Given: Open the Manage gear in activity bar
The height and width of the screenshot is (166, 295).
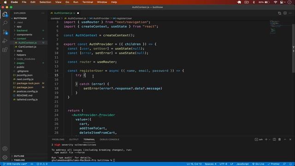Looking at the screenshot, I should coord(5,157).
